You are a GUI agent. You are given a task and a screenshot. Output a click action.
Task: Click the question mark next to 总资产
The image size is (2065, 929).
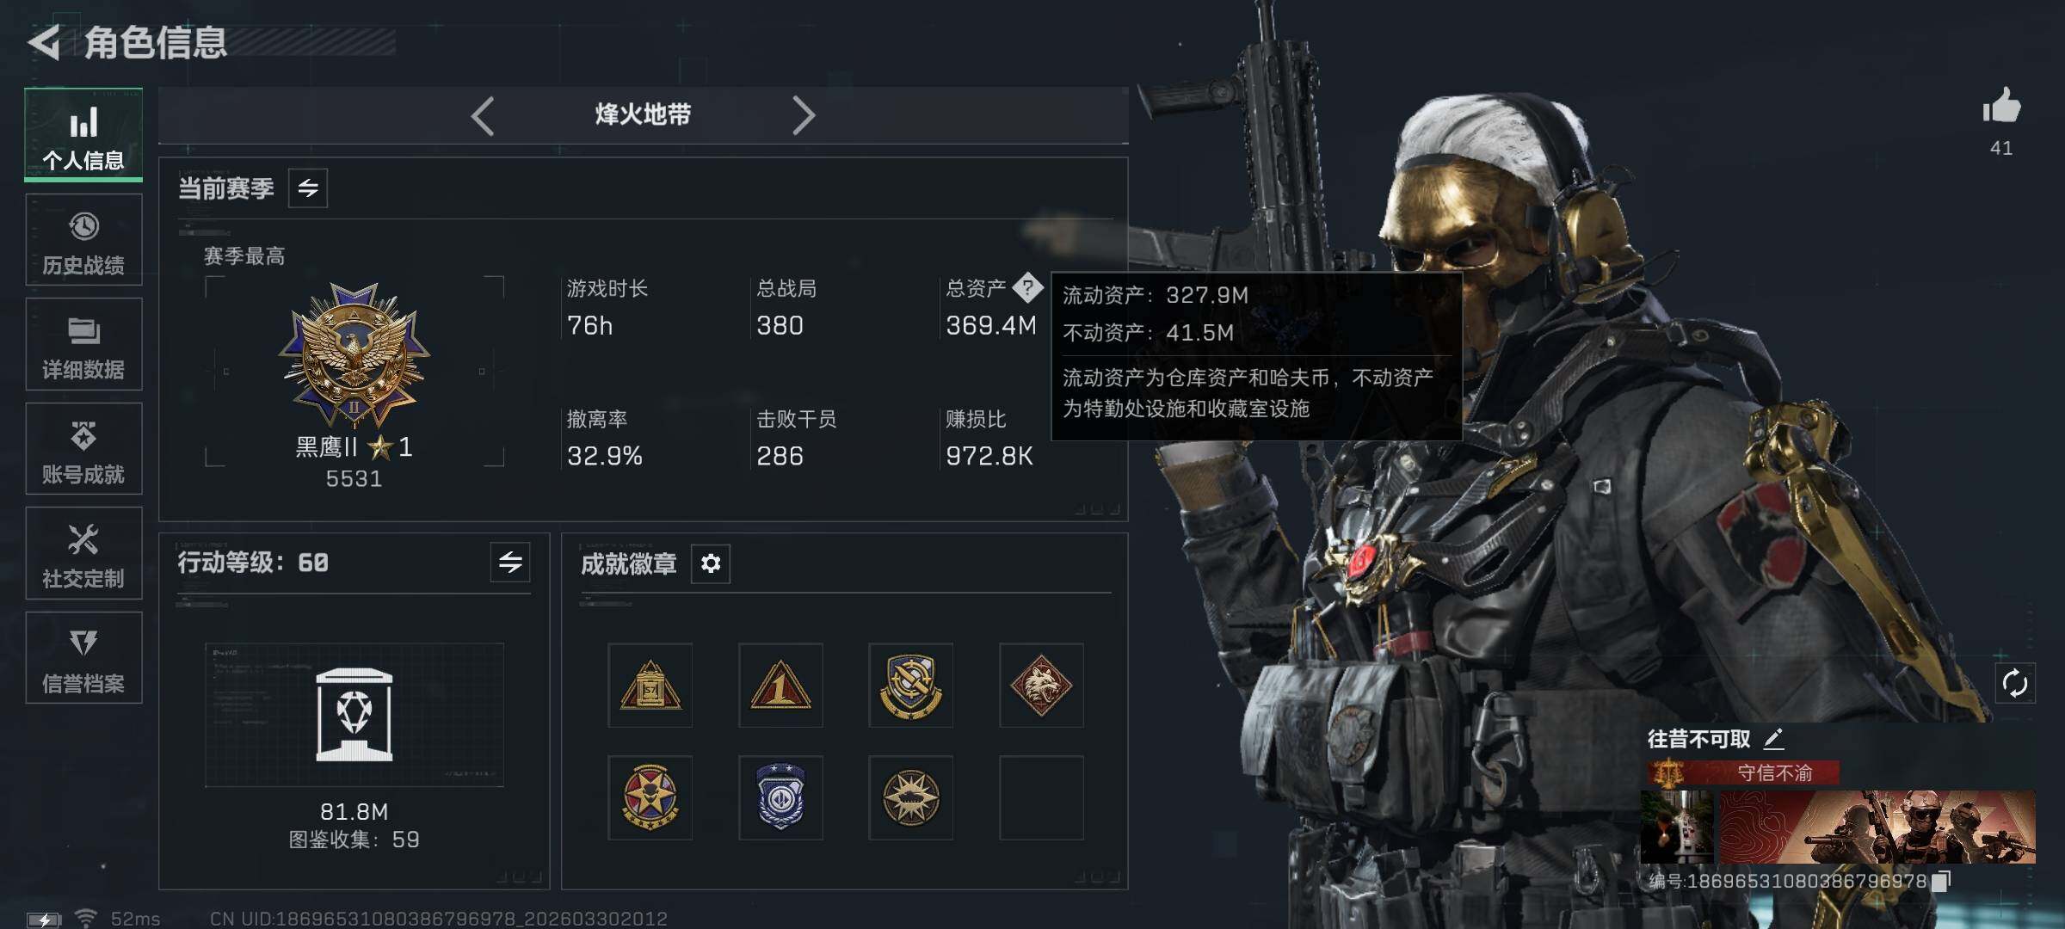[1027, 287]
